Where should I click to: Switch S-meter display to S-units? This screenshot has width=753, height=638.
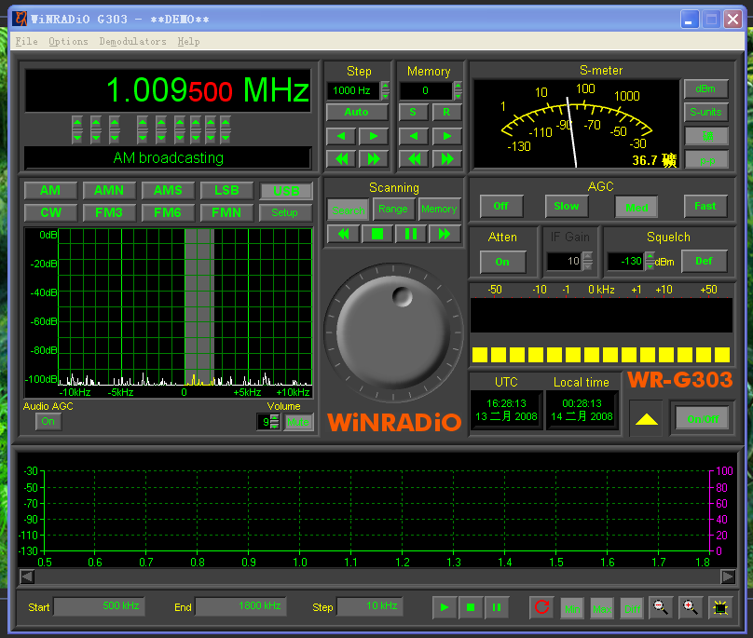706,113
